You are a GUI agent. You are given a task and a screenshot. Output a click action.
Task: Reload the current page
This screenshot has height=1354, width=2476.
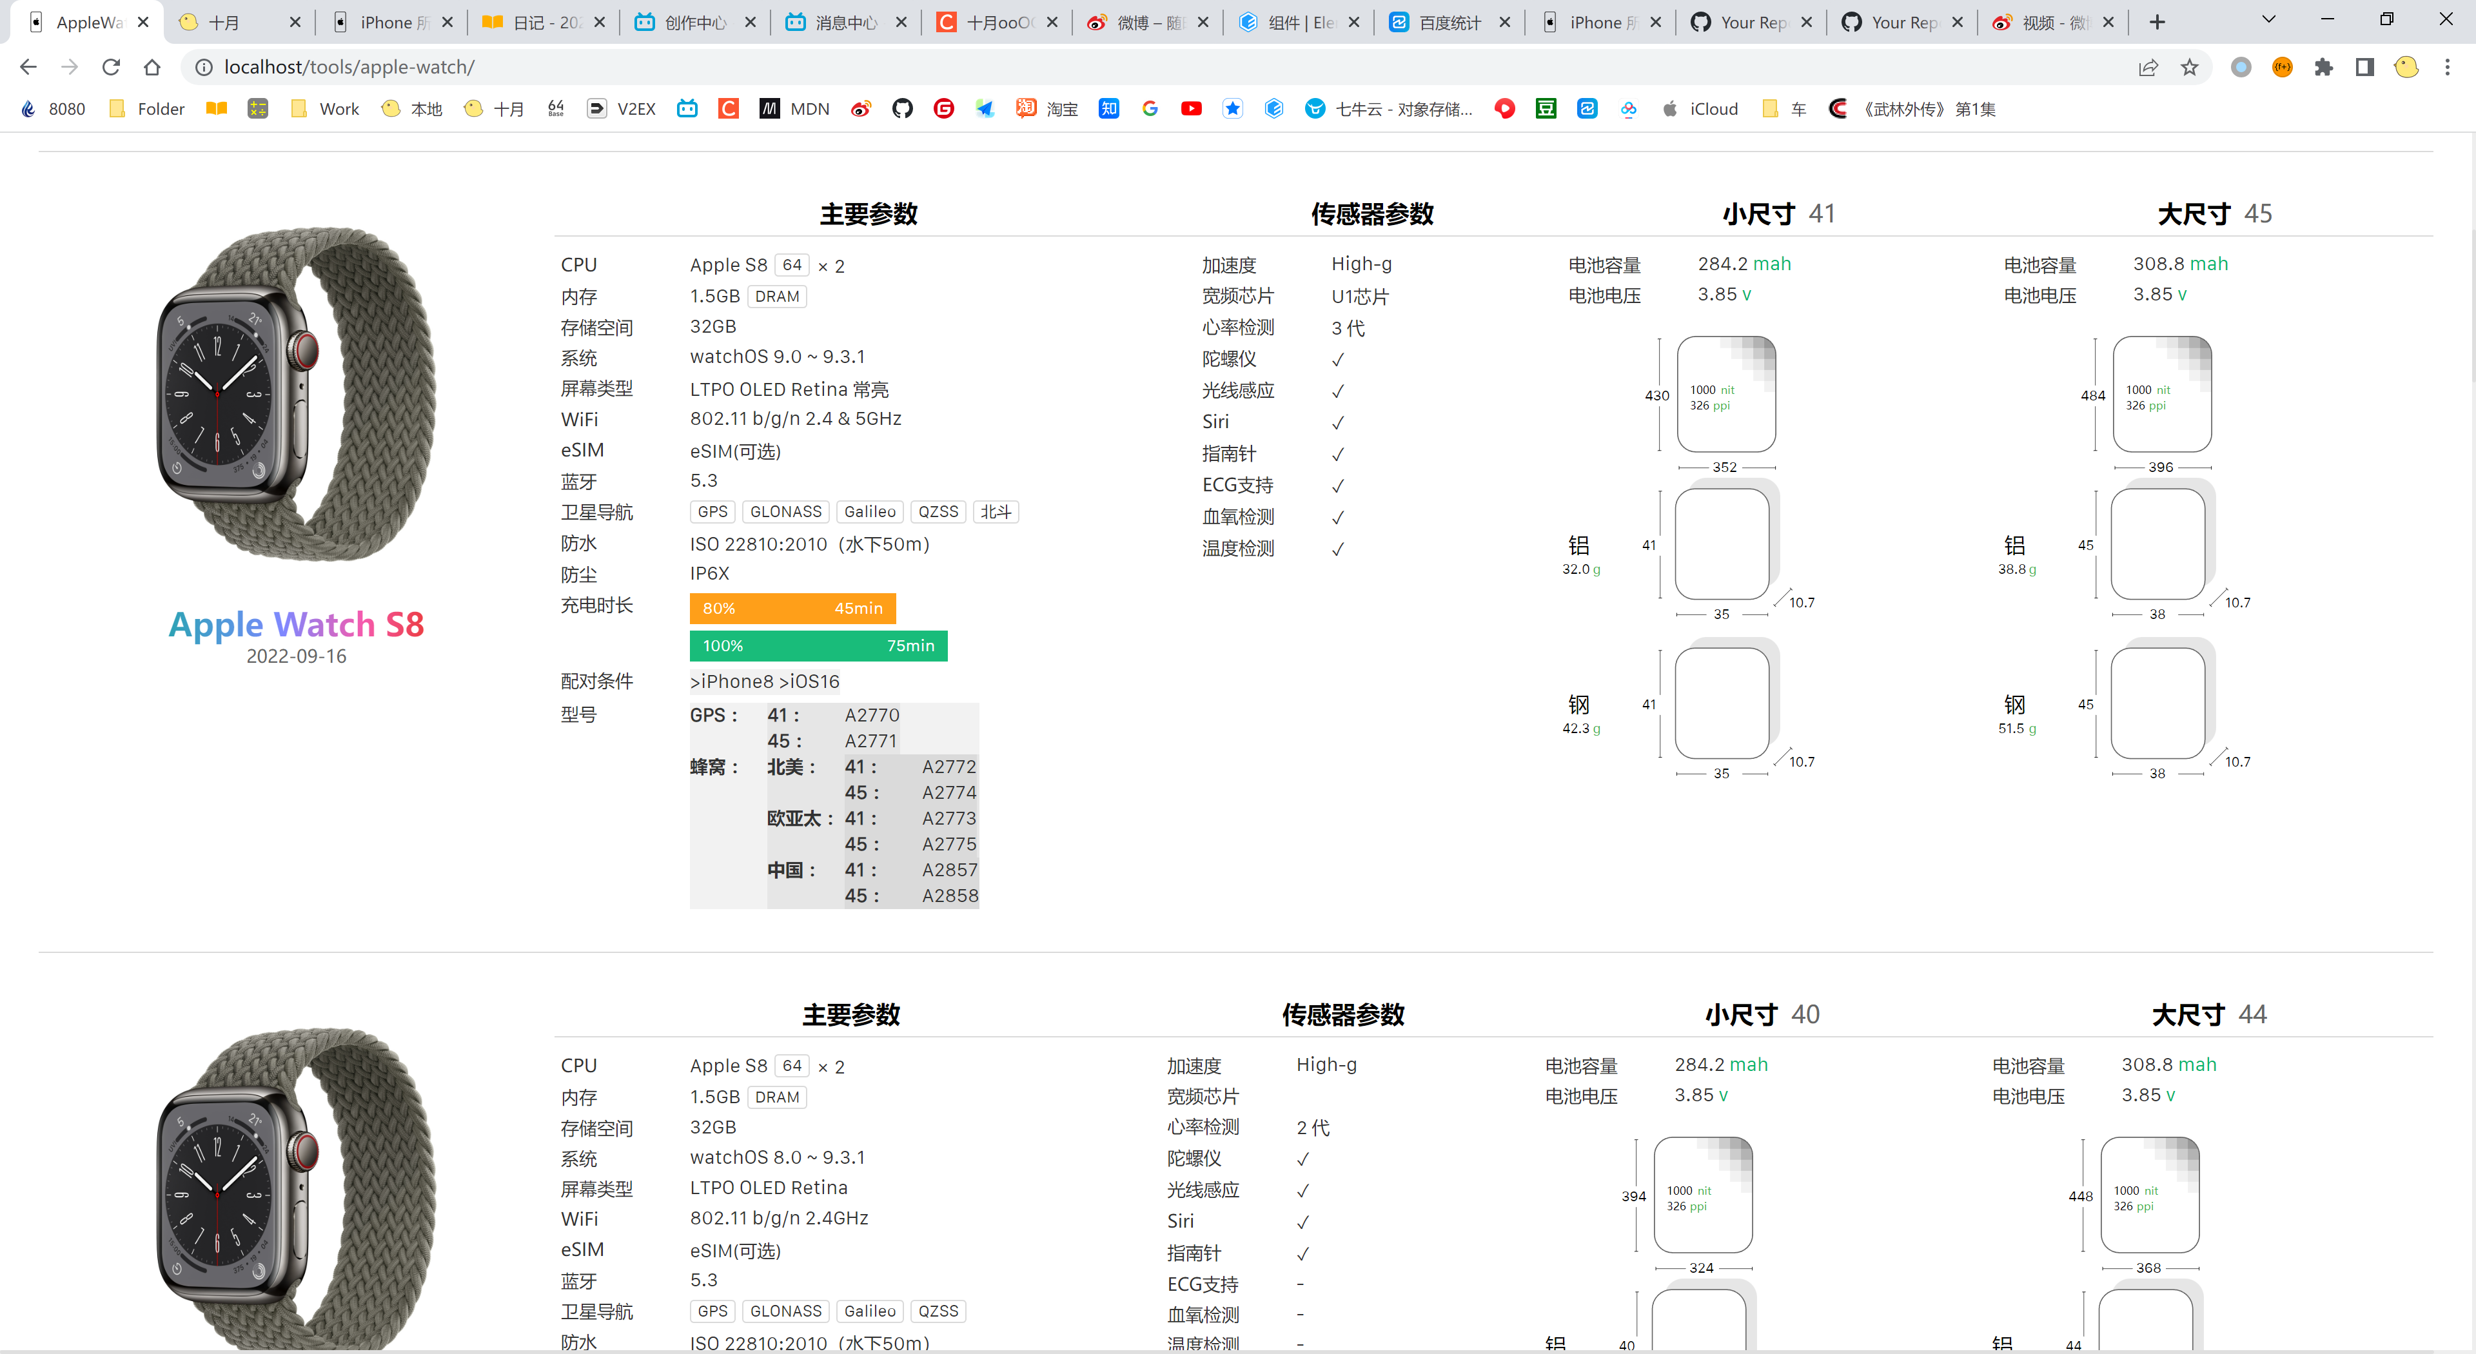point(112,66)
